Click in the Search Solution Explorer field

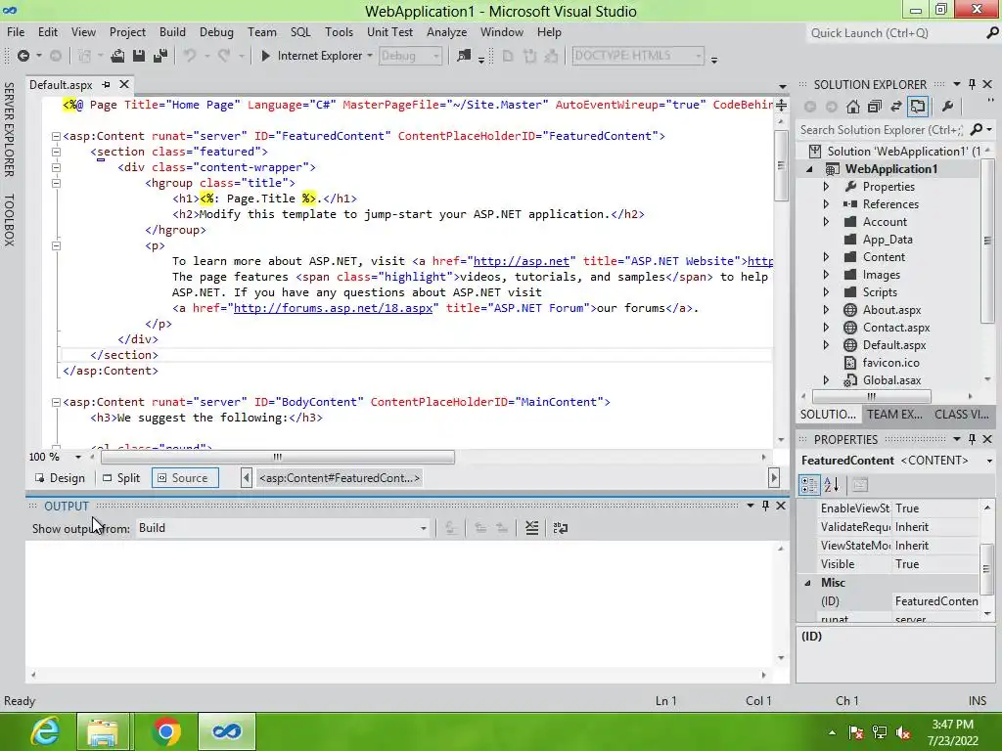tap(882, 130)
